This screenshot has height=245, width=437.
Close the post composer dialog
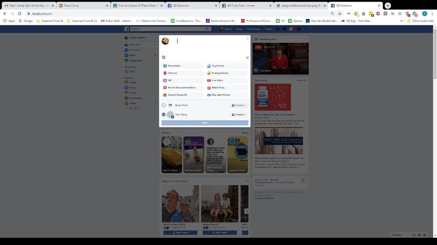[247, 38]
